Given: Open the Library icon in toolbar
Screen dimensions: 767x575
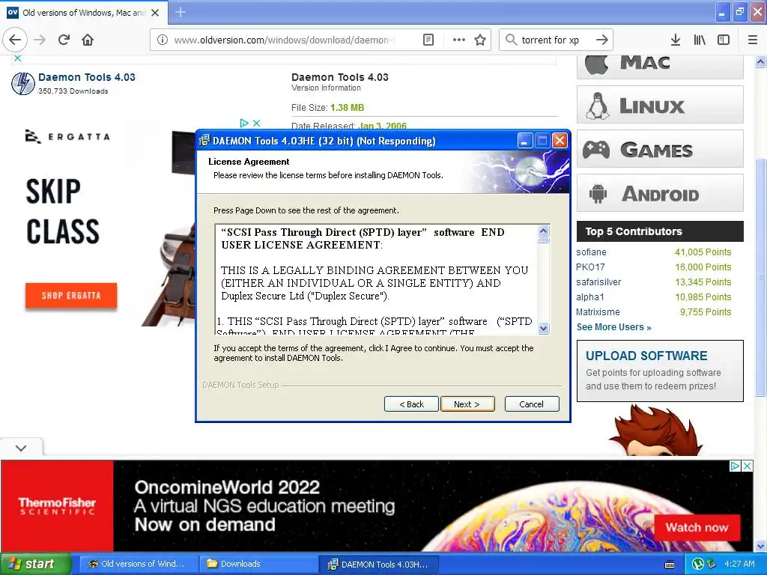Looking at the screenshot, I should tap(700, 40).
